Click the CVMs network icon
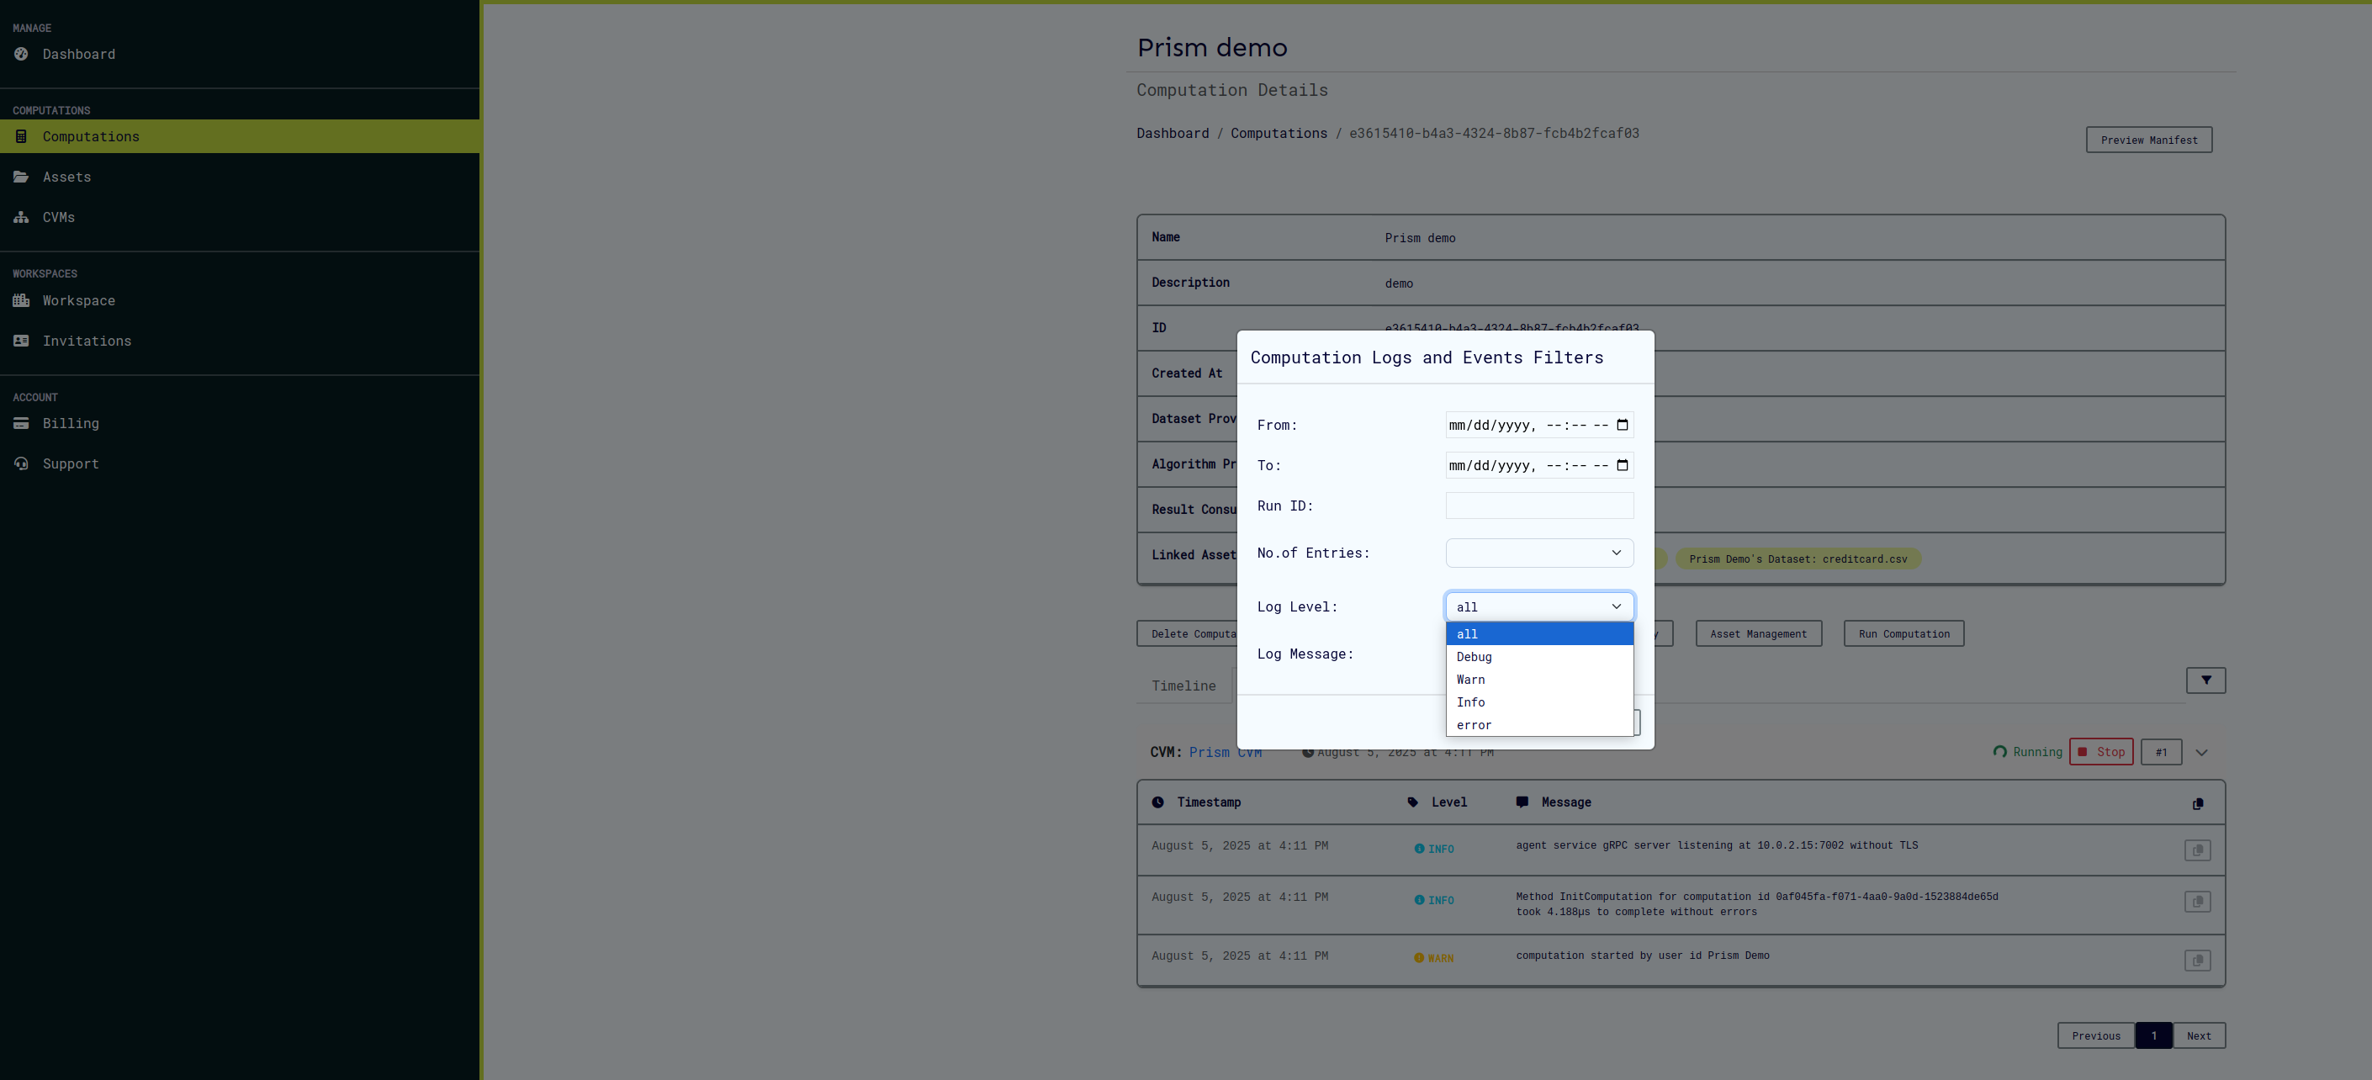The height and width of the screenshot is (1080, 2372). (x=21, y=217)
